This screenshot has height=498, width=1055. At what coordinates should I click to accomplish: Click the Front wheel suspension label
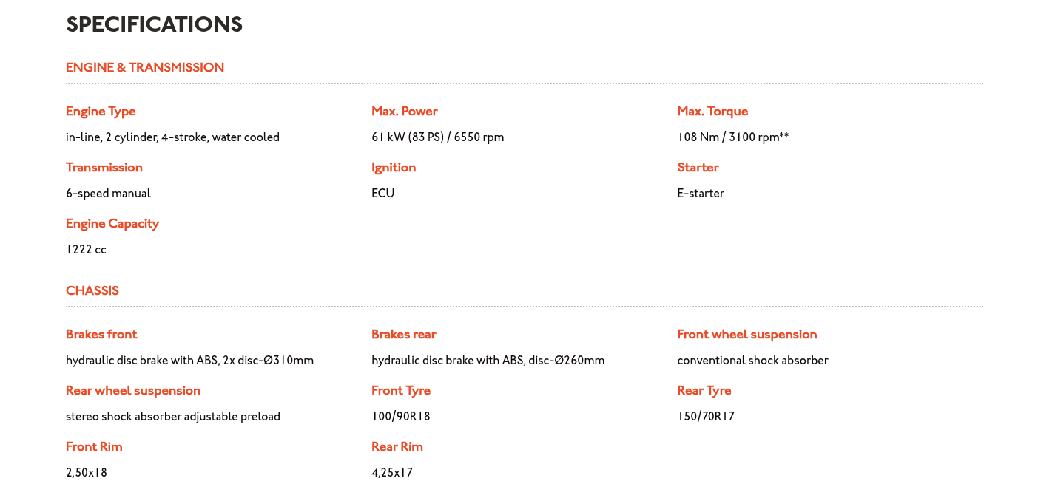pos(747,335)
